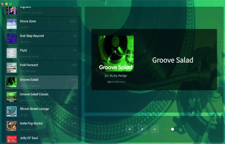Screen dimensions: 225x144
Task: Click the Groove Salad Classic station icon
Action: tap(12, 97)
